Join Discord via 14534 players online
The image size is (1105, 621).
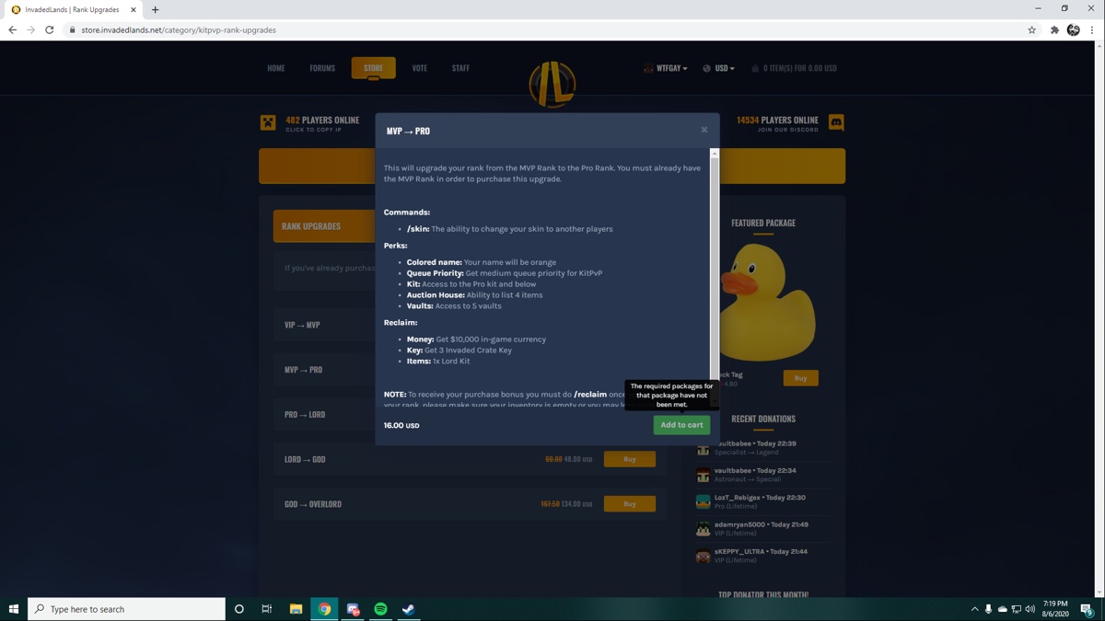(777, 123)
